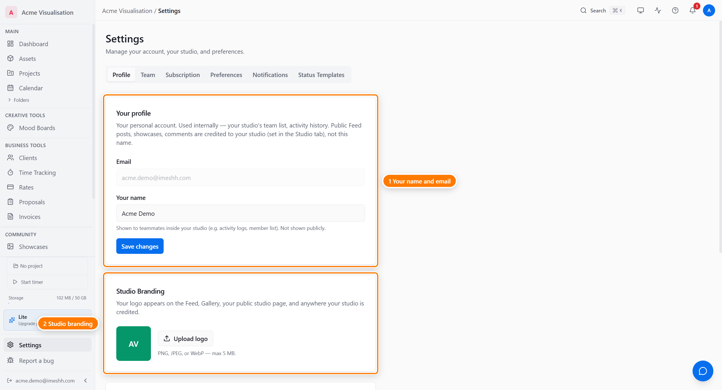The image size is (722, 390).
Task: Open Time Tracking
Action: click(x=47, y=172)
